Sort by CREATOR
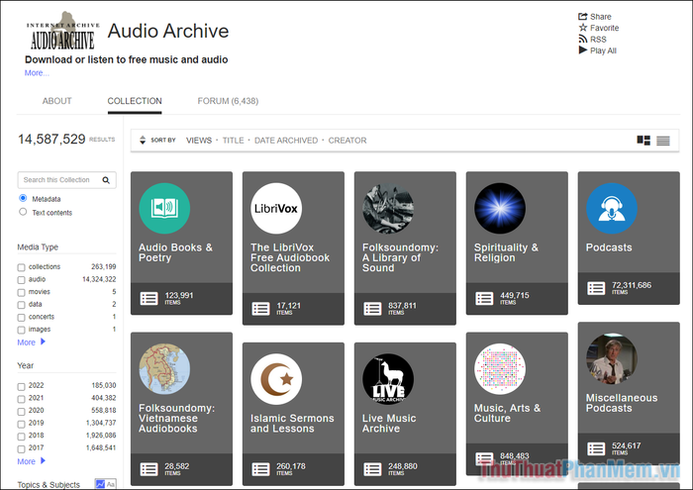This screenshot has width=693, height=490. [347, 141]
